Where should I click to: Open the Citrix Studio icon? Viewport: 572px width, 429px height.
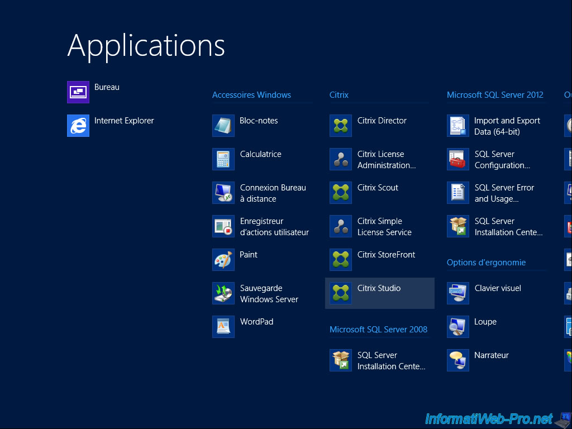(341, 293)
